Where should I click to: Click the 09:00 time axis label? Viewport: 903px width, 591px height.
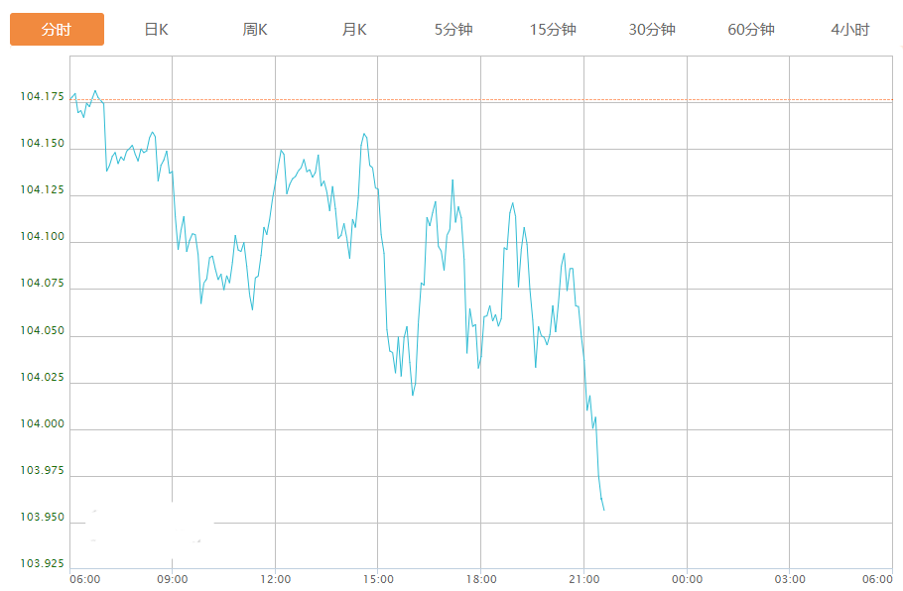coord(173,579)
